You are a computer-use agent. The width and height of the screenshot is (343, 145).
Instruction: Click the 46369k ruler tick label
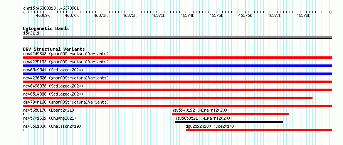43,16
